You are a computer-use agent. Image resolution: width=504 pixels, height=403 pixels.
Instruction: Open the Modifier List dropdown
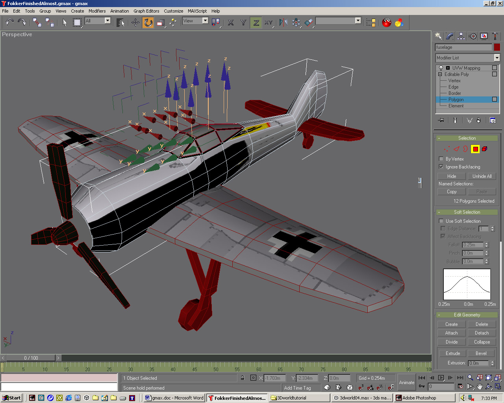coord(497,58)
